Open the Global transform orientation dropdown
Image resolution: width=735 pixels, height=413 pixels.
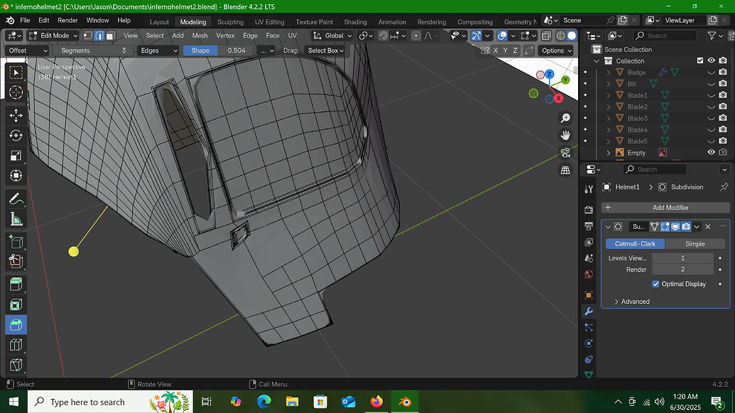[x=332, y=35]
